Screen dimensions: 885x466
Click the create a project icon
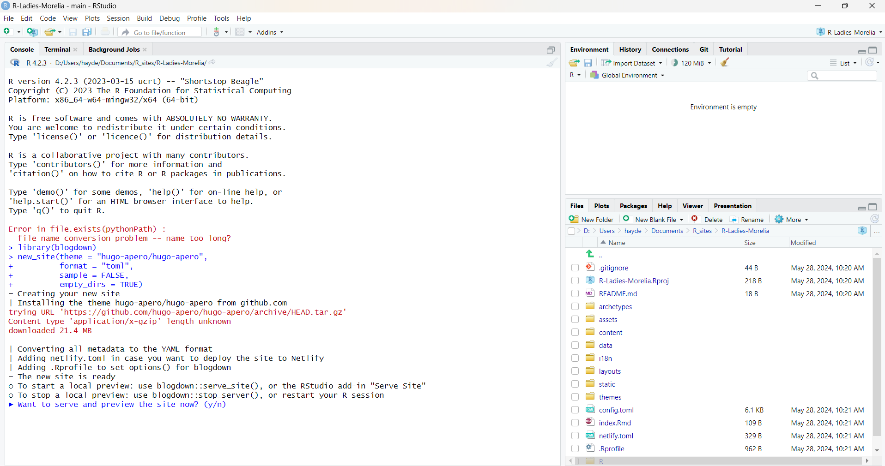click(x=32, y=32)
